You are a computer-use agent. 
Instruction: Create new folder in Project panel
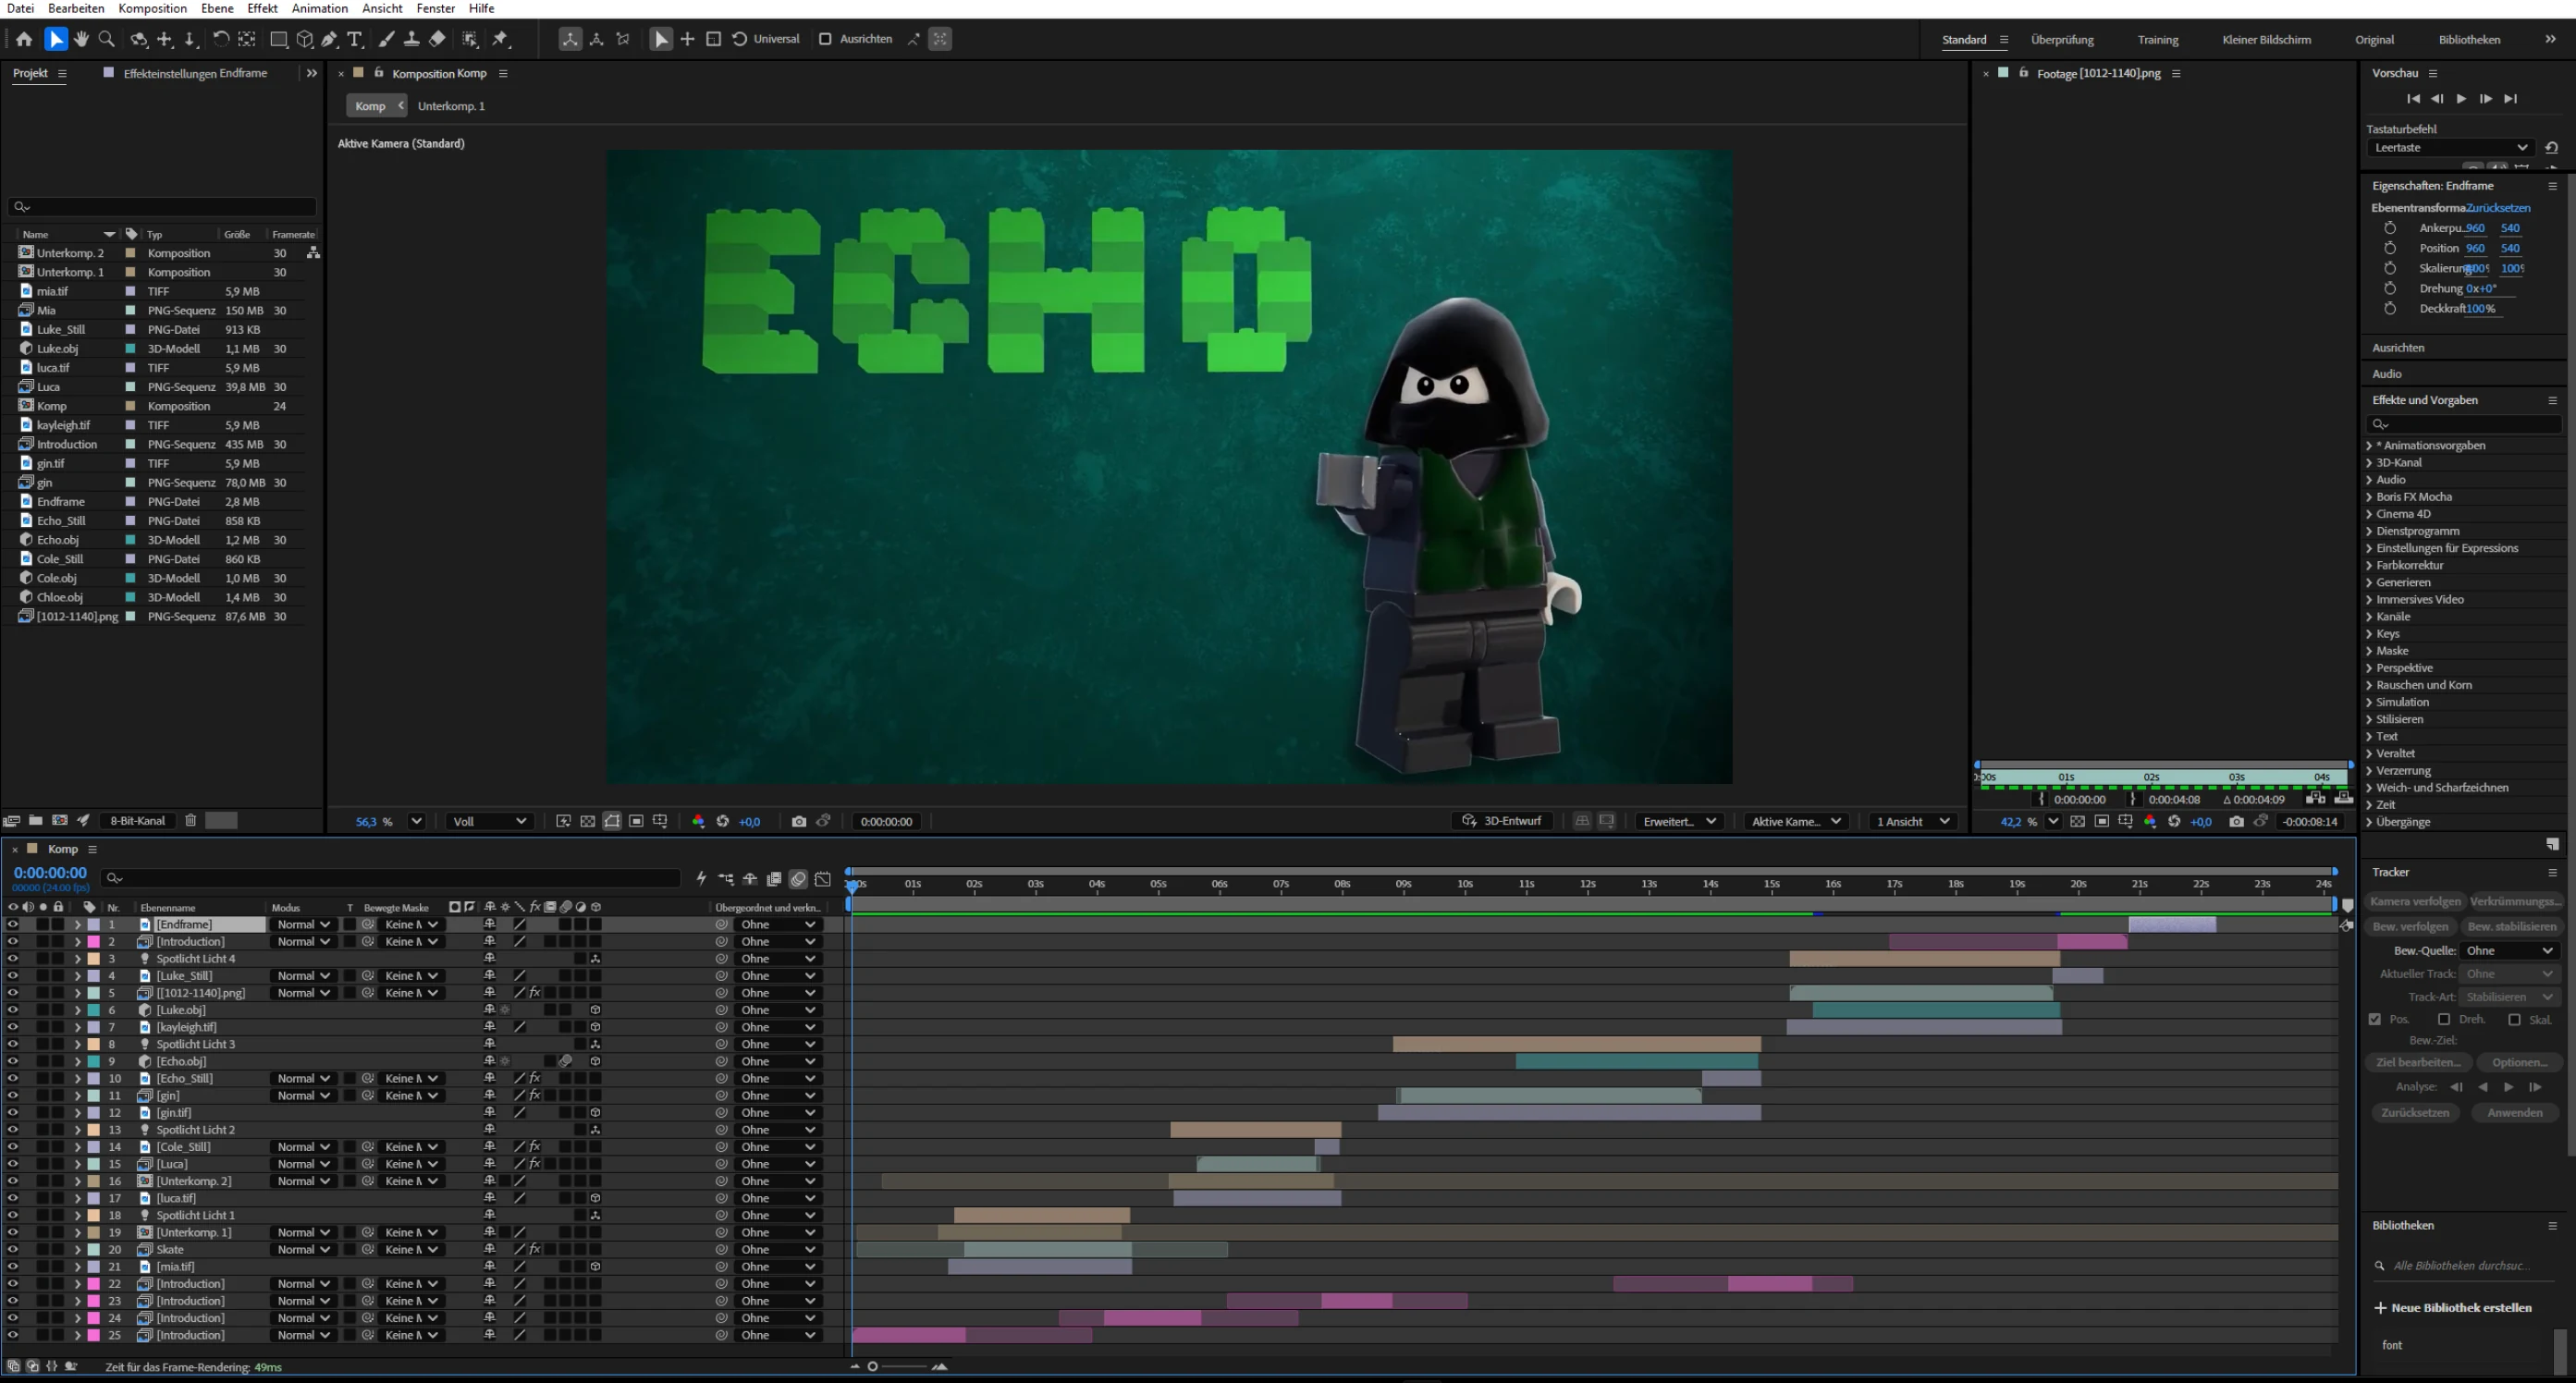pos(35,820)
